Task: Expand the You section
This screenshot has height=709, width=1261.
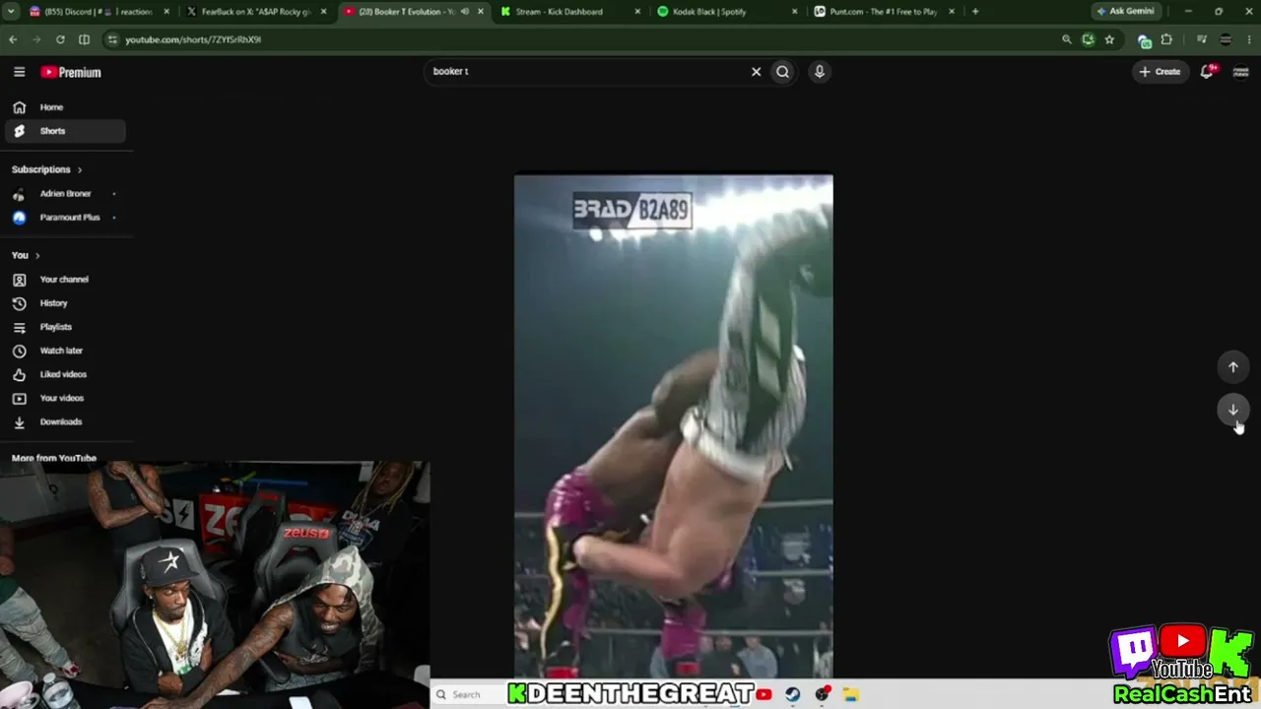Action: pos(26,255)
